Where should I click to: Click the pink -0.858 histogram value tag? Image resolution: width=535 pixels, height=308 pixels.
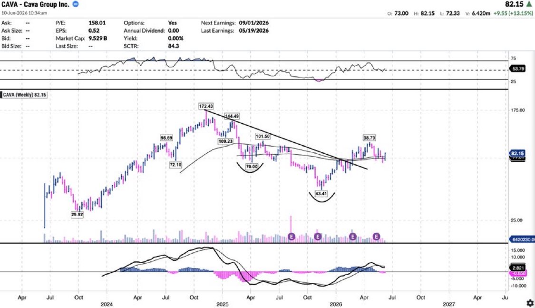pos(518,273)
